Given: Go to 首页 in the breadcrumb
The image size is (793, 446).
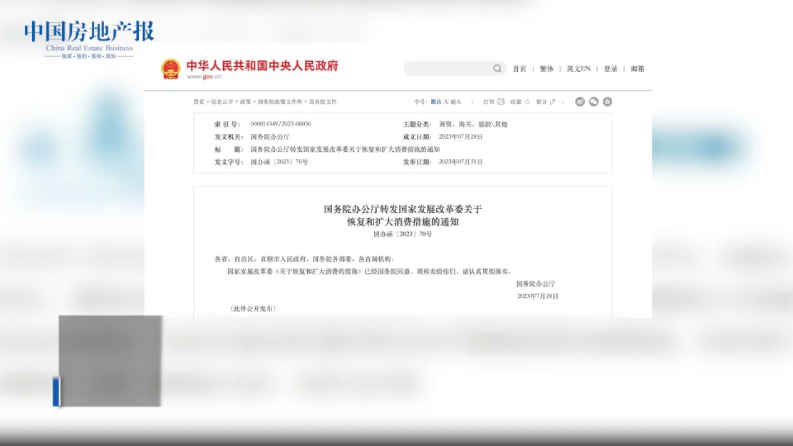Looking at the screenshot, I should coord(199,102).
